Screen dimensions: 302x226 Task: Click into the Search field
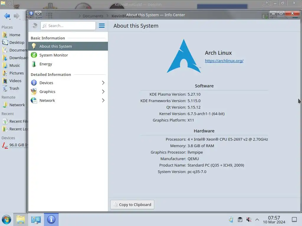pos(68,26)
